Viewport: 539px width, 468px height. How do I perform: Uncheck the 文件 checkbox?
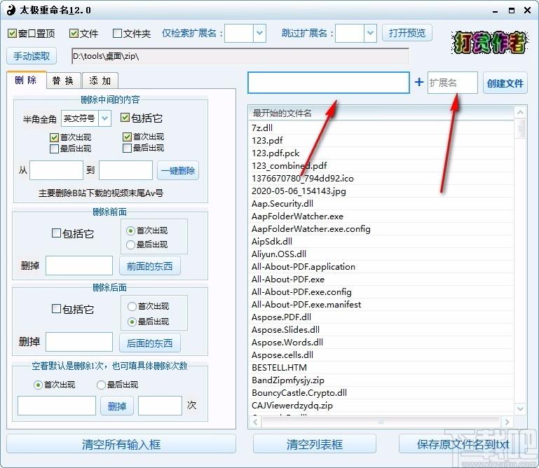point(73,34)
